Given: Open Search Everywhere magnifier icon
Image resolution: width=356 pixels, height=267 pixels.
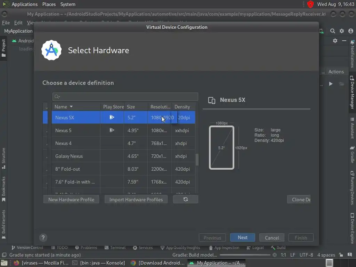Looking at the screenshot, I should tap(332, 31).
